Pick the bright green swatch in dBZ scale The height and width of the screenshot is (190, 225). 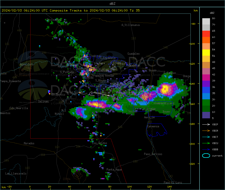pos(206,102)
